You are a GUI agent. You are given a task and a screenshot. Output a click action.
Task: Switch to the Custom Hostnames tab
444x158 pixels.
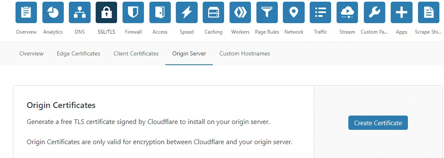(245, 53)
